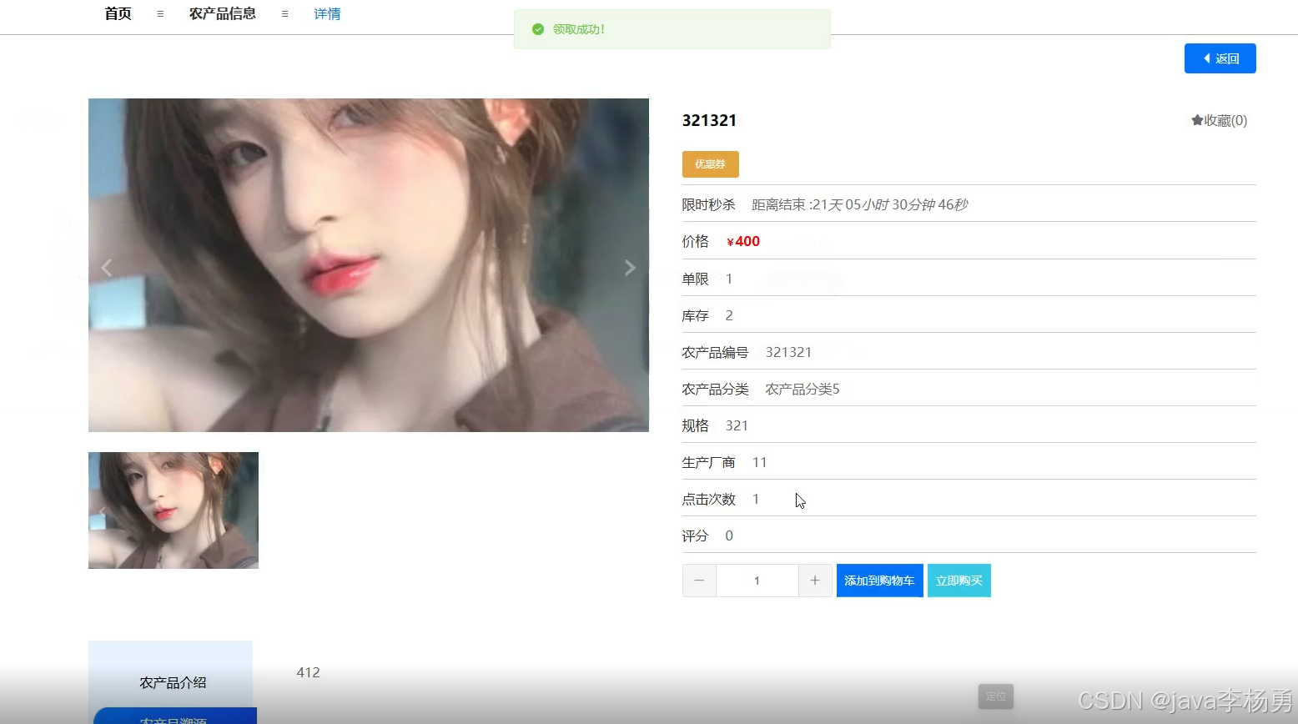1298x724 pixels.
Task: Click description text 412
Action: [x=309, y=672]
